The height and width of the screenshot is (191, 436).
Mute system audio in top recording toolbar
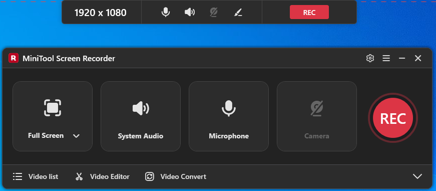point(190,12)
